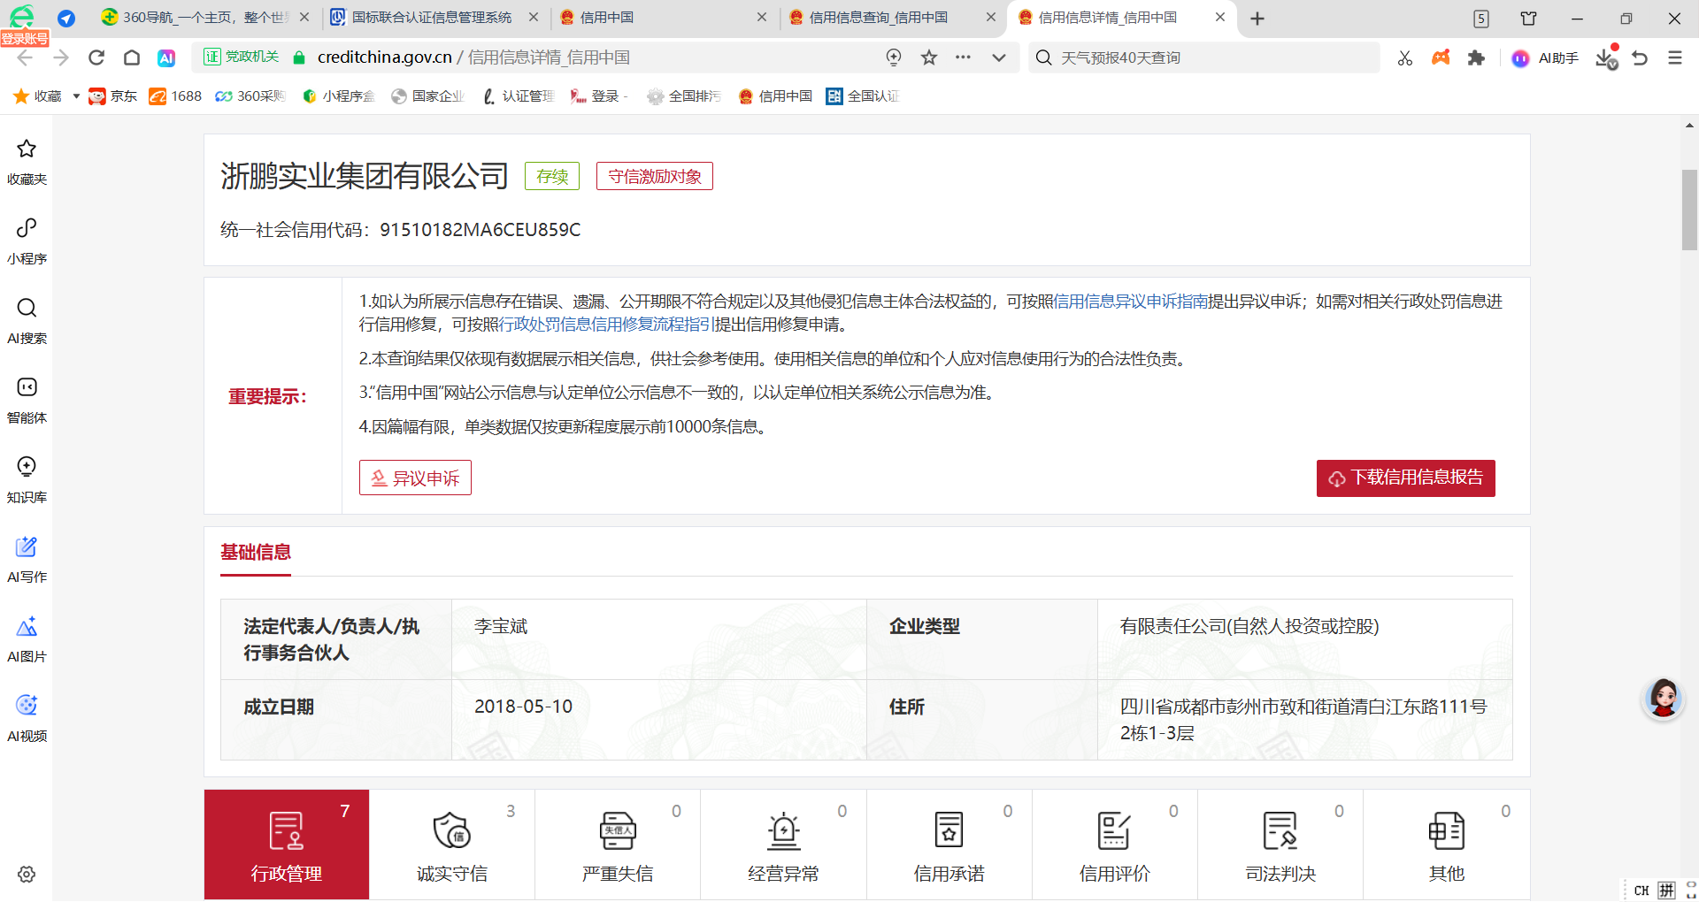Launch AI写作 from the sidebar
The height and width of the screenshot is (902, 1699).
pyautogui.click(x=27, y=558)
